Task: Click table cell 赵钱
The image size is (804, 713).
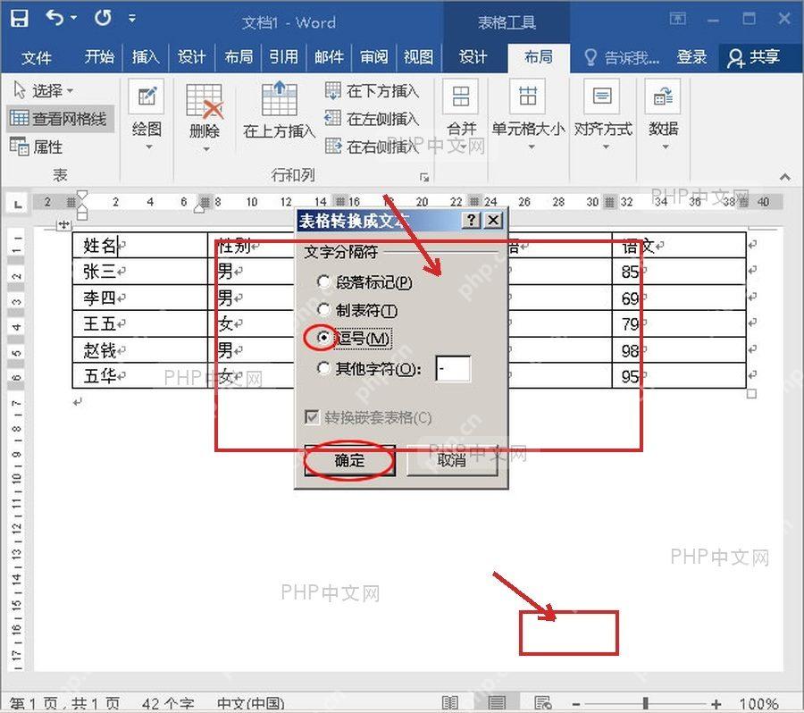Action: click(x=139, y=350)
